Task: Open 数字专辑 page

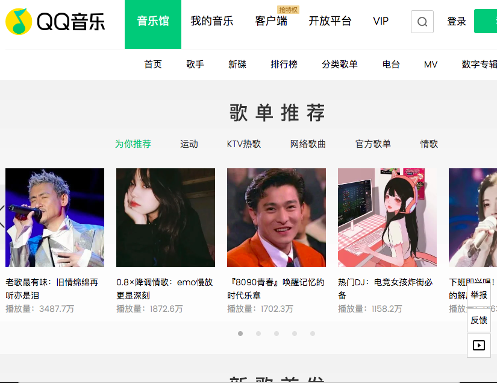Action: point(480,65)
